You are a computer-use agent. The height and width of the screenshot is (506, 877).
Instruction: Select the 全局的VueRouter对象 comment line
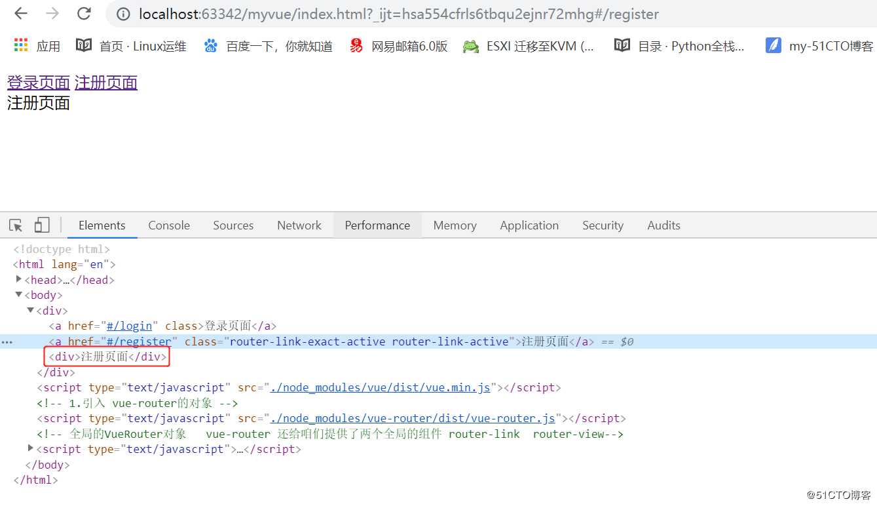click(x=330, y=434)
